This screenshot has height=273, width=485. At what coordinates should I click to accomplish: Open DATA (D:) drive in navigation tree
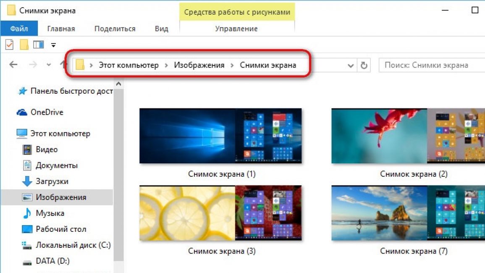tap(52, 261)
